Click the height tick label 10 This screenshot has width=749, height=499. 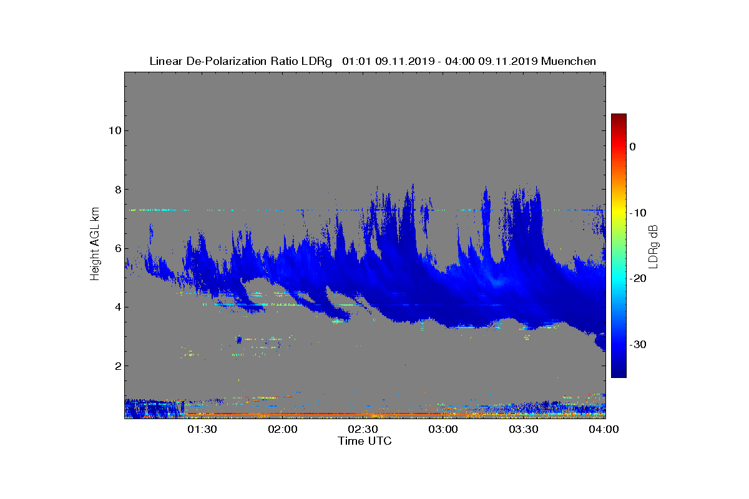click(114, 130)
